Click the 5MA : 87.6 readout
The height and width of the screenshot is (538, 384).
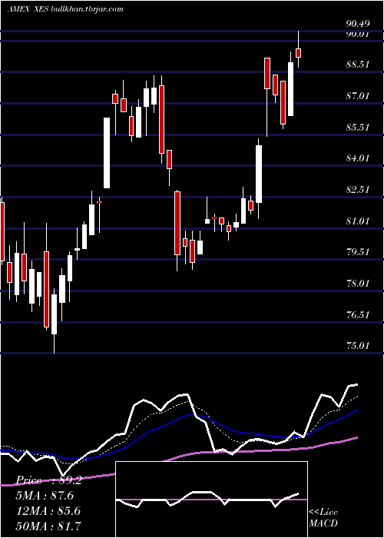click(x=45, y=496)
